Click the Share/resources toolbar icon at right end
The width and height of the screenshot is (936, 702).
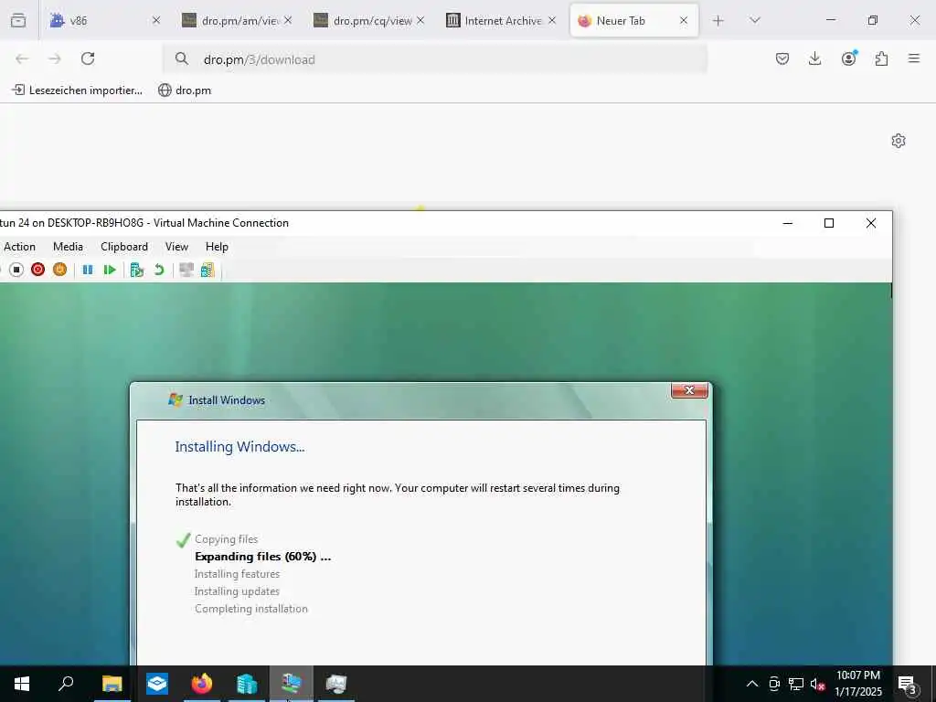tap(207, 270)
